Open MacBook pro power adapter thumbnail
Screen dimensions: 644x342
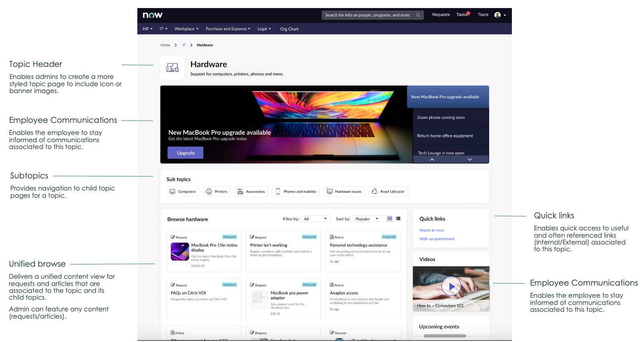(x=259, y=300)
